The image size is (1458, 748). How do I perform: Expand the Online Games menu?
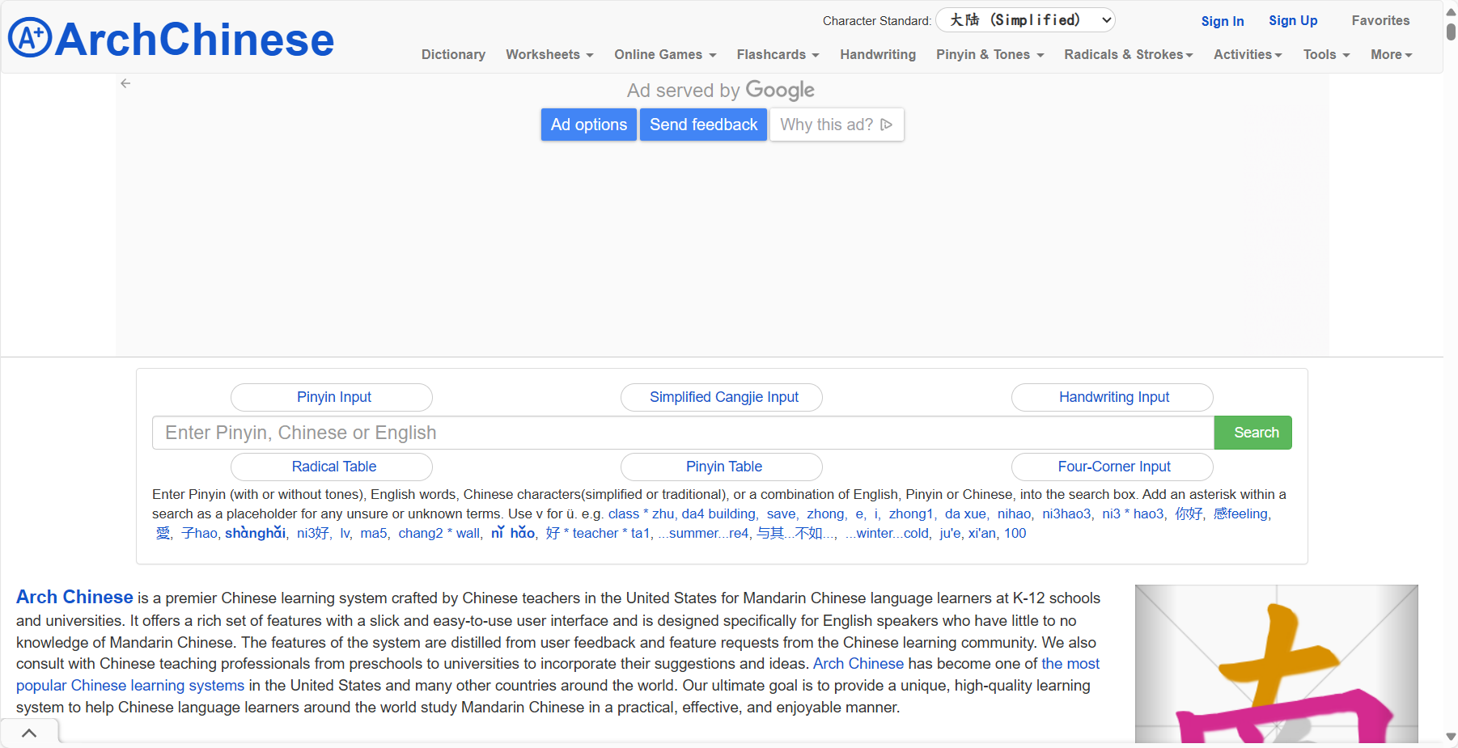(665, 54)
